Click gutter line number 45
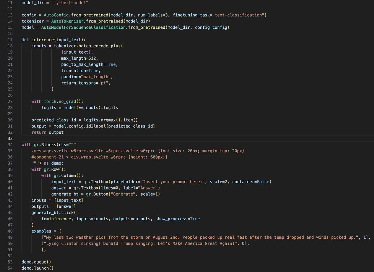374x272 pixels. point(10,213)
